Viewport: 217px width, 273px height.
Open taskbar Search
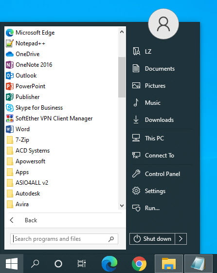(x=35, y=264)
